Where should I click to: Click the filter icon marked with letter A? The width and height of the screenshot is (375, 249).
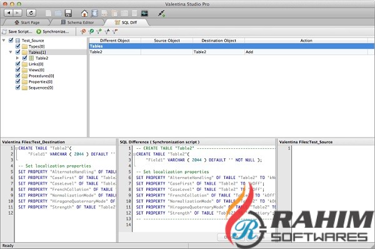point(107,31)
